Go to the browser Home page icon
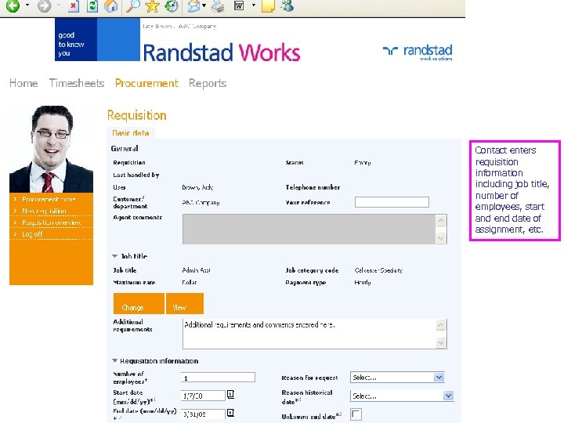This screenshot has width=564, height=423. click(110, 5)
